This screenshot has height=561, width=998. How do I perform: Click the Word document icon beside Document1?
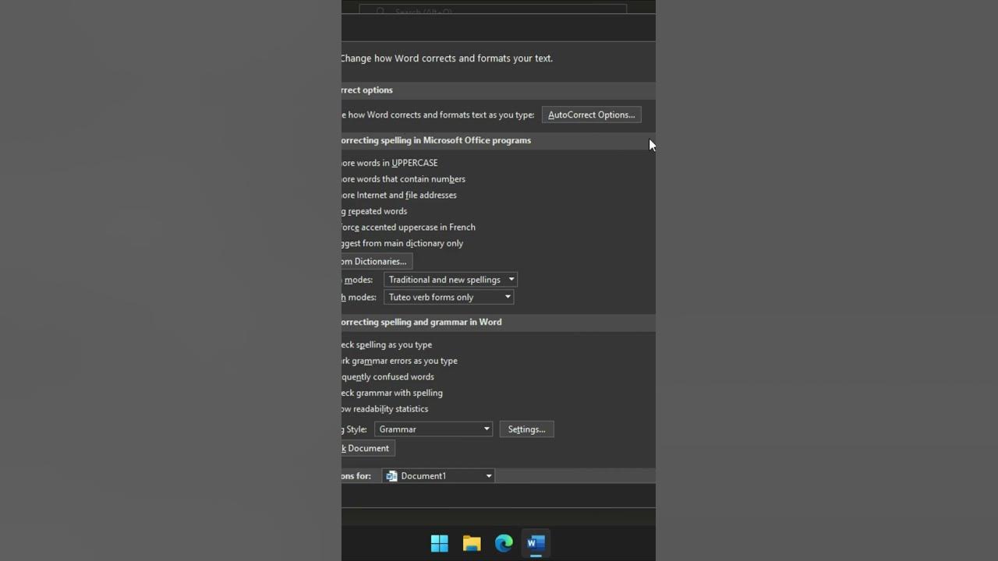point(391,476)
